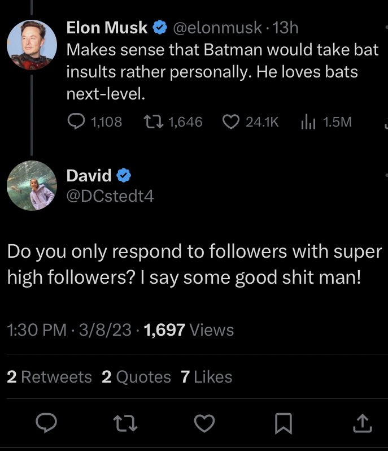View the 2 Retweets list

pos(49,377)
